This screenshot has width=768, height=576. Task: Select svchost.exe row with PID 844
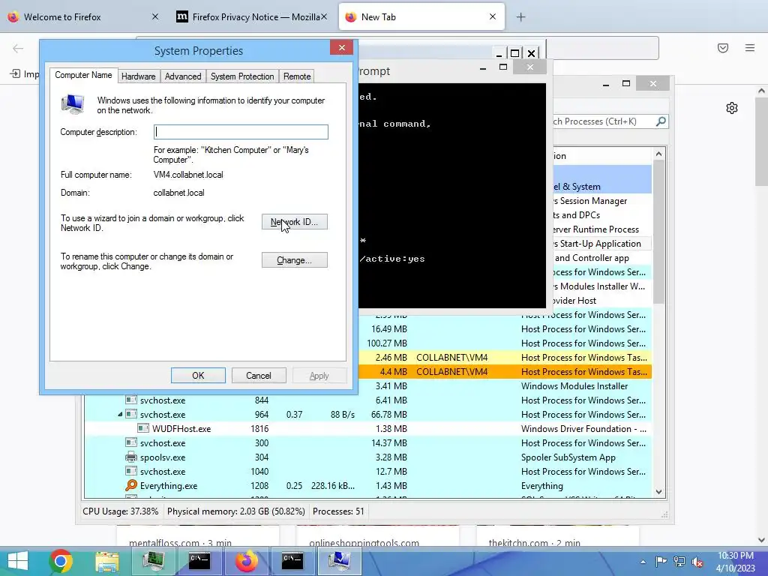click(x=367, y=400)
